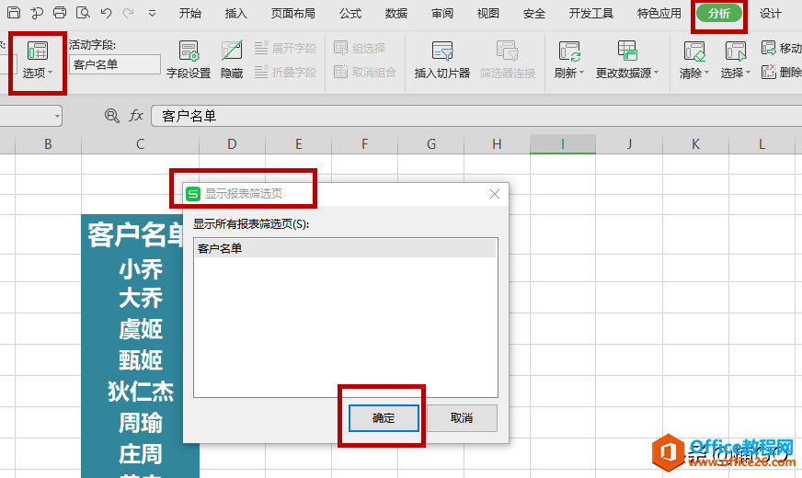Expand the quick access toolbar dropdown arrow
The width and height of the screenshot is (802, 478).
(152, 14)
